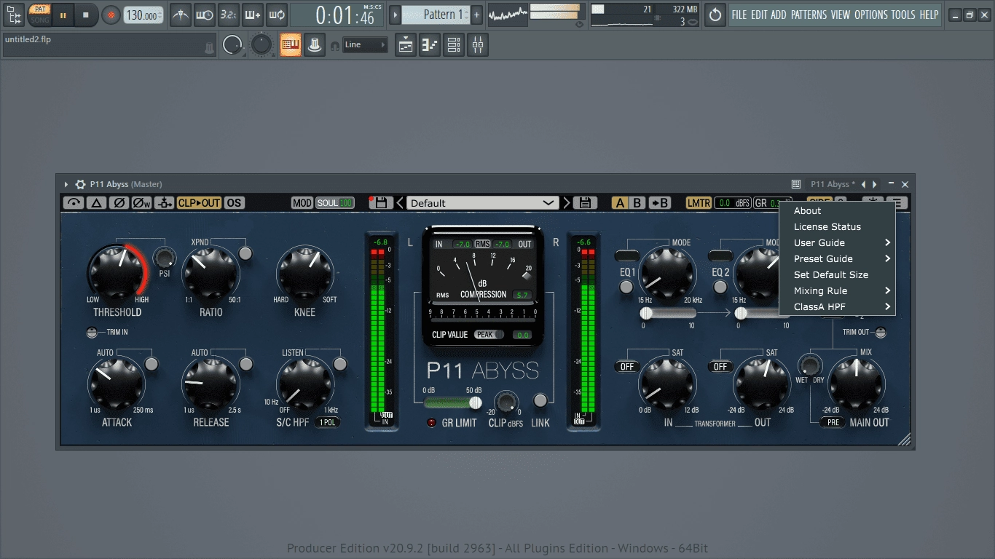Click the routing icon before CLP>OUT
The width and height of the screenshot is (995, 559).
(164, 203)
